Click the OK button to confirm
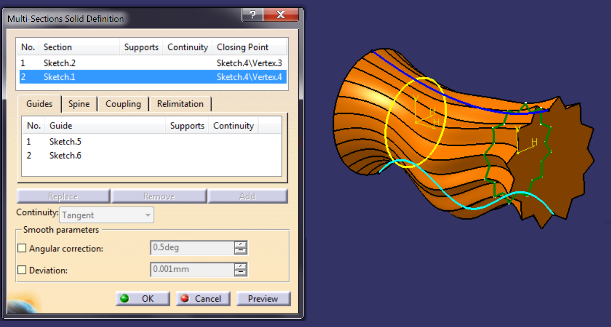 [143, 298]
